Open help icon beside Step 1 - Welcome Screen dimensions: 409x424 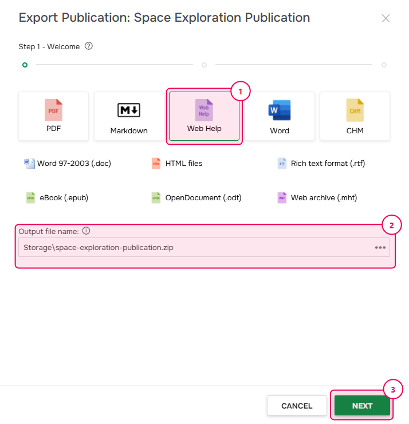[x=89, y=46]
